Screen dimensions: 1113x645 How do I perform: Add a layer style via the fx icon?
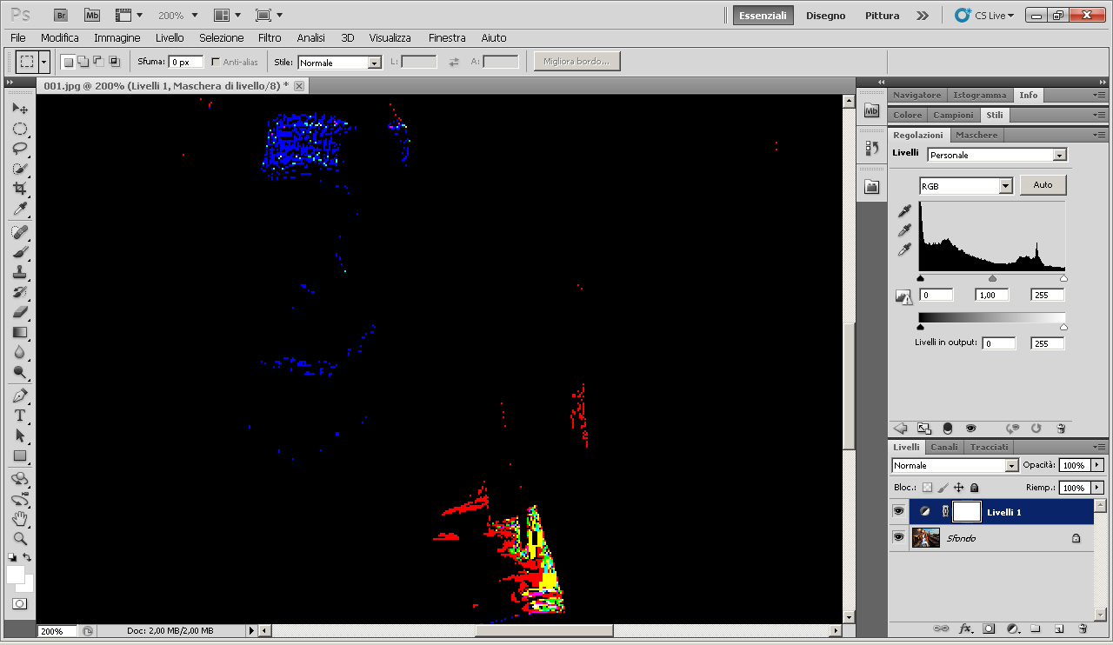(965, 628)
